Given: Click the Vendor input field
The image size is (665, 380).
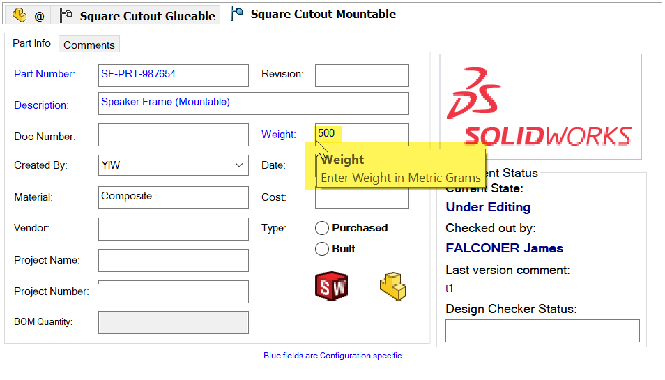Looking at the screenshot, I should 174,229.
